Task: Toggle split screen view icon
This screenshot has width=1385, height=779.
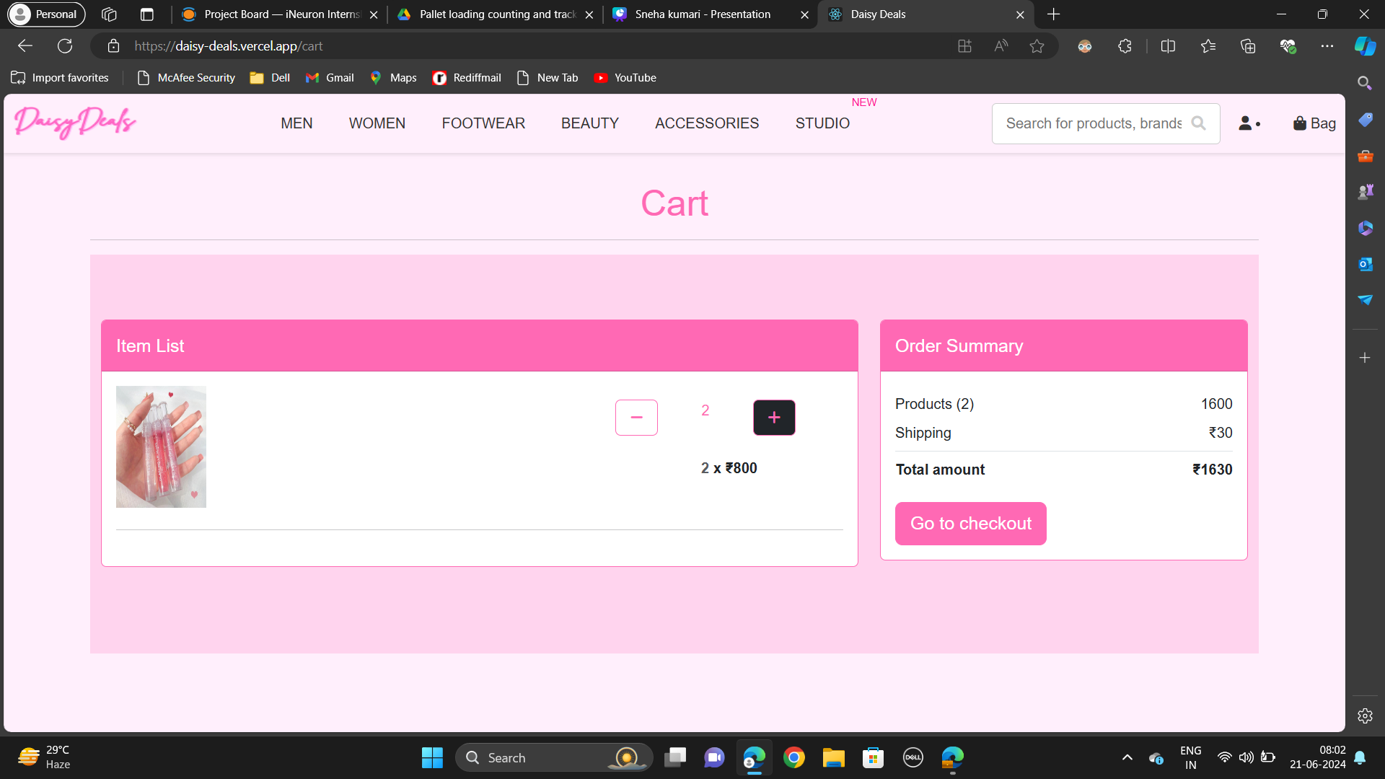Action: click(x=1168, y=46)
